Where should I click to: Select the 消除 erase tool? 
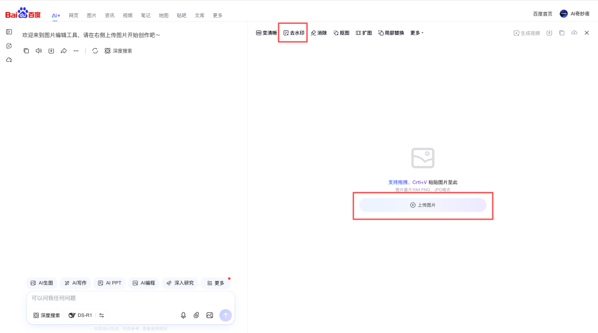tap(319, 33)
